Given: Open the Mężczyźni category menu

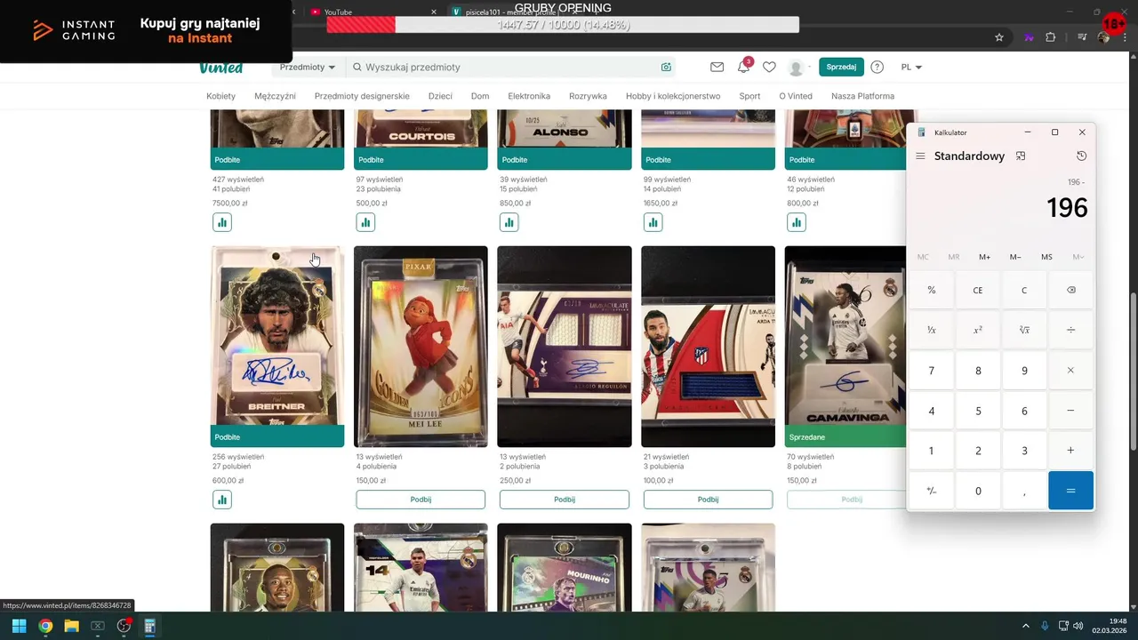Looking at the screenshot, I should 275,96.
